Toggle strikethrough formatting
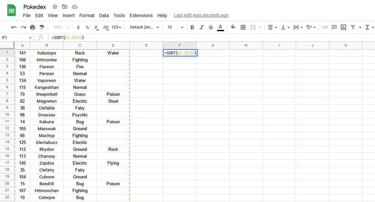This screenshot has height=202, width=375. [210, 27]
